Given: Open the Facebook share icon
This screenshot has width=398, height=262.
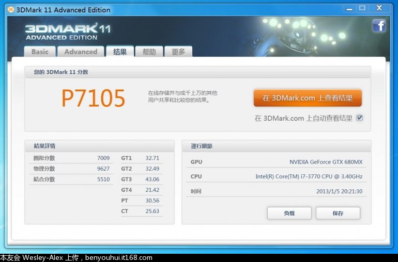Looking at the screenshot, I should coord(379,26).
